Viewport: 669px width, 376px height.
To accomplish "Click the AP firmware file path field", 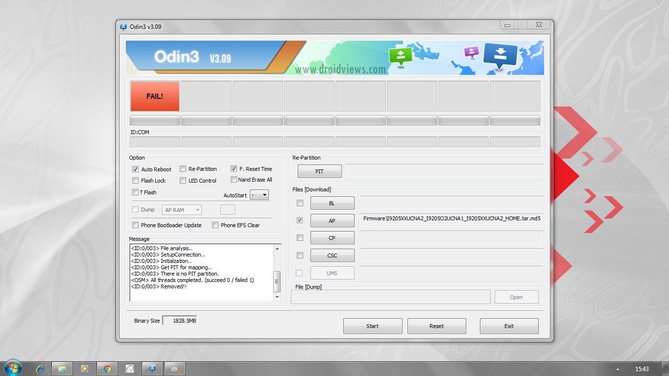I will click(452, 219).
